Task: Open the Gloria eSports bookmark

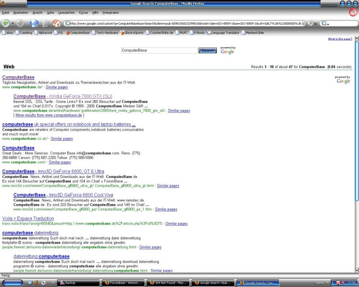Action: (x=132, y=33)
